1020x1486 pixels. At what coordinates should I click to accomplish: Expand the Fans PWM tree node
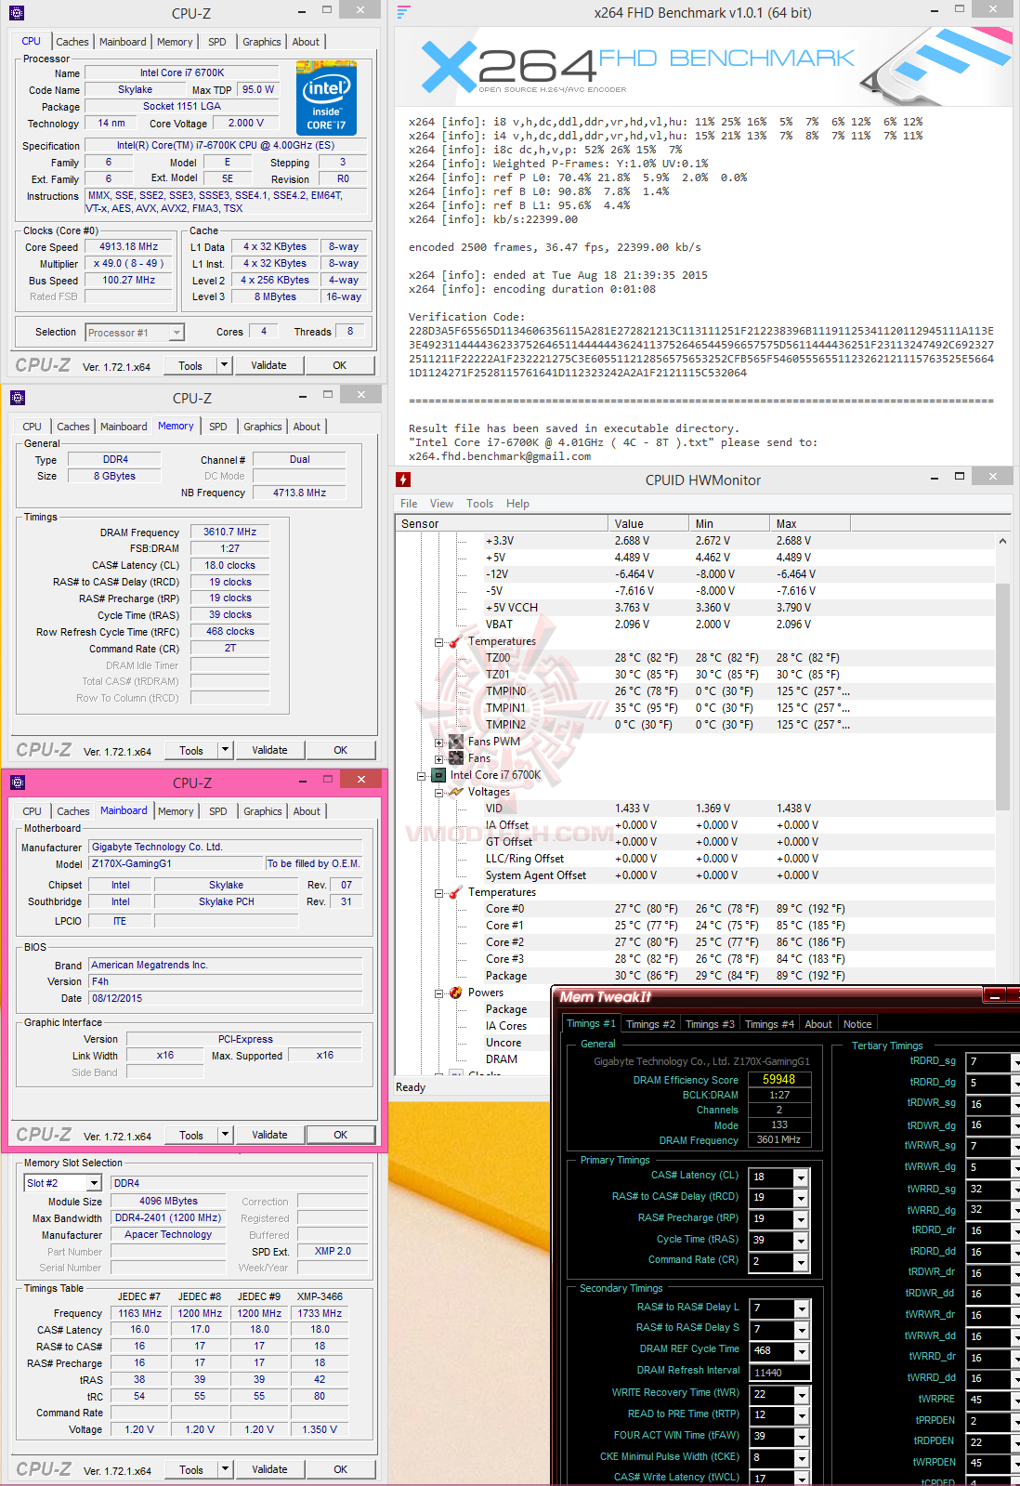tap(438, 743)
